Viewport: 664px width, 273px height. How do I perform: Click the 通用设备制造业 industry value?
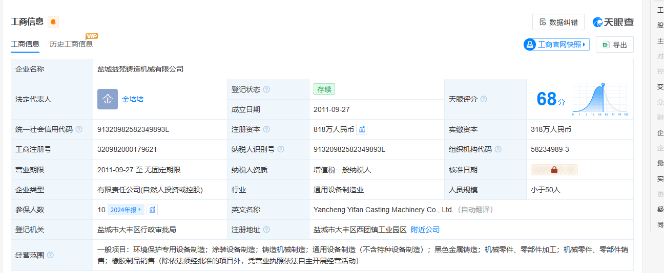tap(339, 190)
